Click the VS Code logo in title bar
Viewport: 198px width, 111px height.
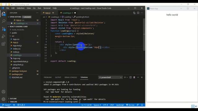click(3, 8)
